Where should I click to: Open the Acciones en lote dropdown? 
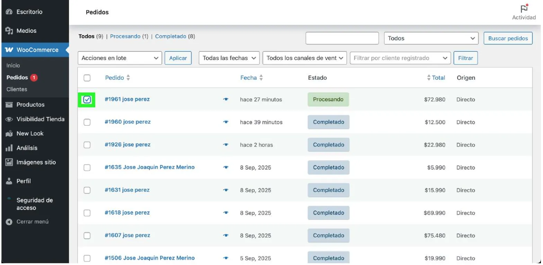tap(120, 58)
